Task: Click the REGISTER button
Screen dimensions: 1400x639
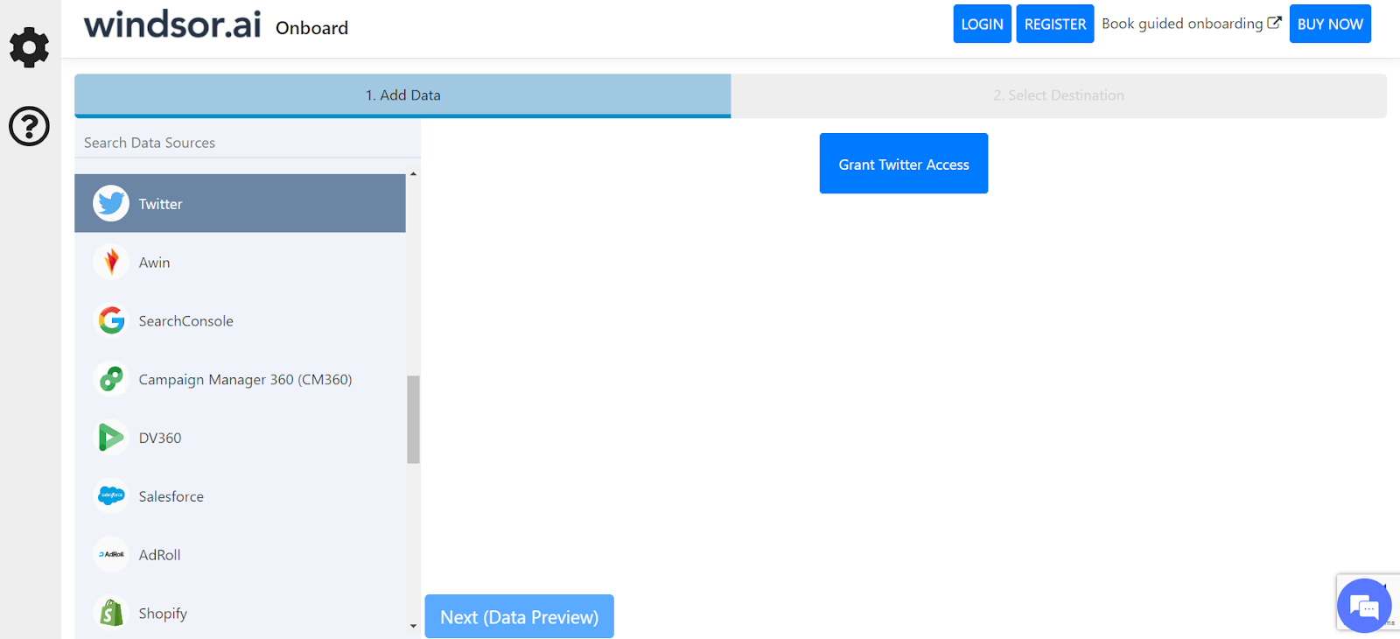Action: click(x=1054, y=24)
